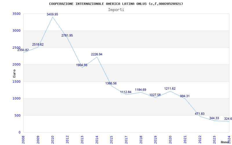Click the Euro y-axis label

[14, 73]
